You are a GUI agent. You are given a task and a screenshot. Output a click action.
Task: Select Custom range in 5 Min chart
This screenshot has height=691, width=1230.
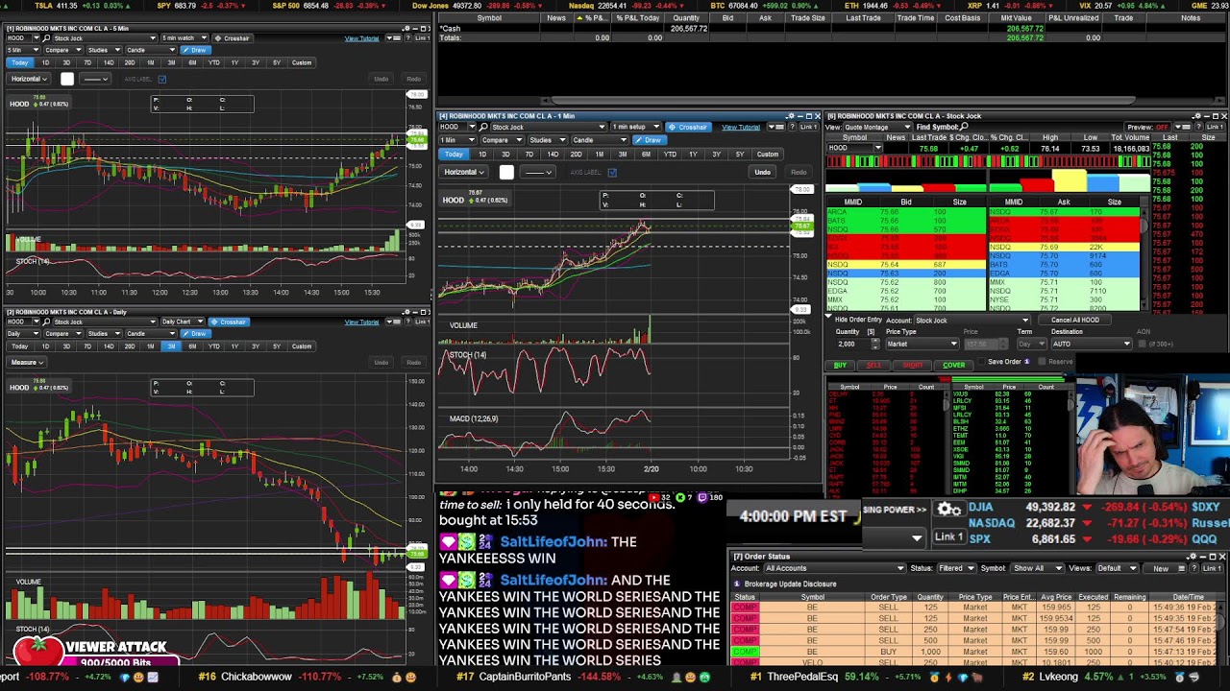302,62
